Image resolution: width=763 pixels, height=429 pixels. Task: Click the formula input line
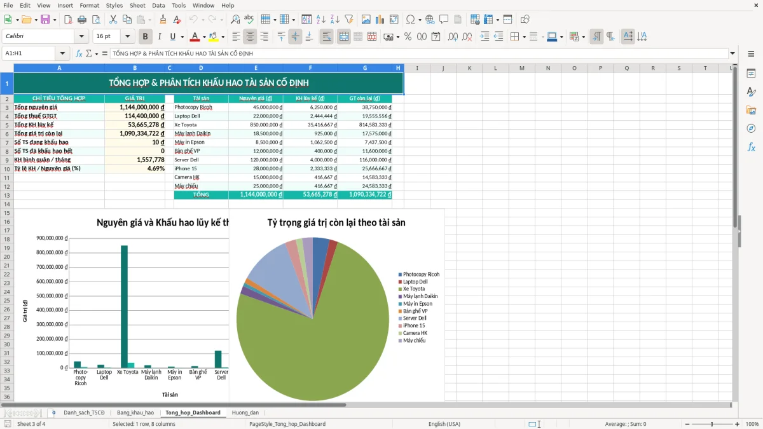pyautogui.click(x=418, y=53)
